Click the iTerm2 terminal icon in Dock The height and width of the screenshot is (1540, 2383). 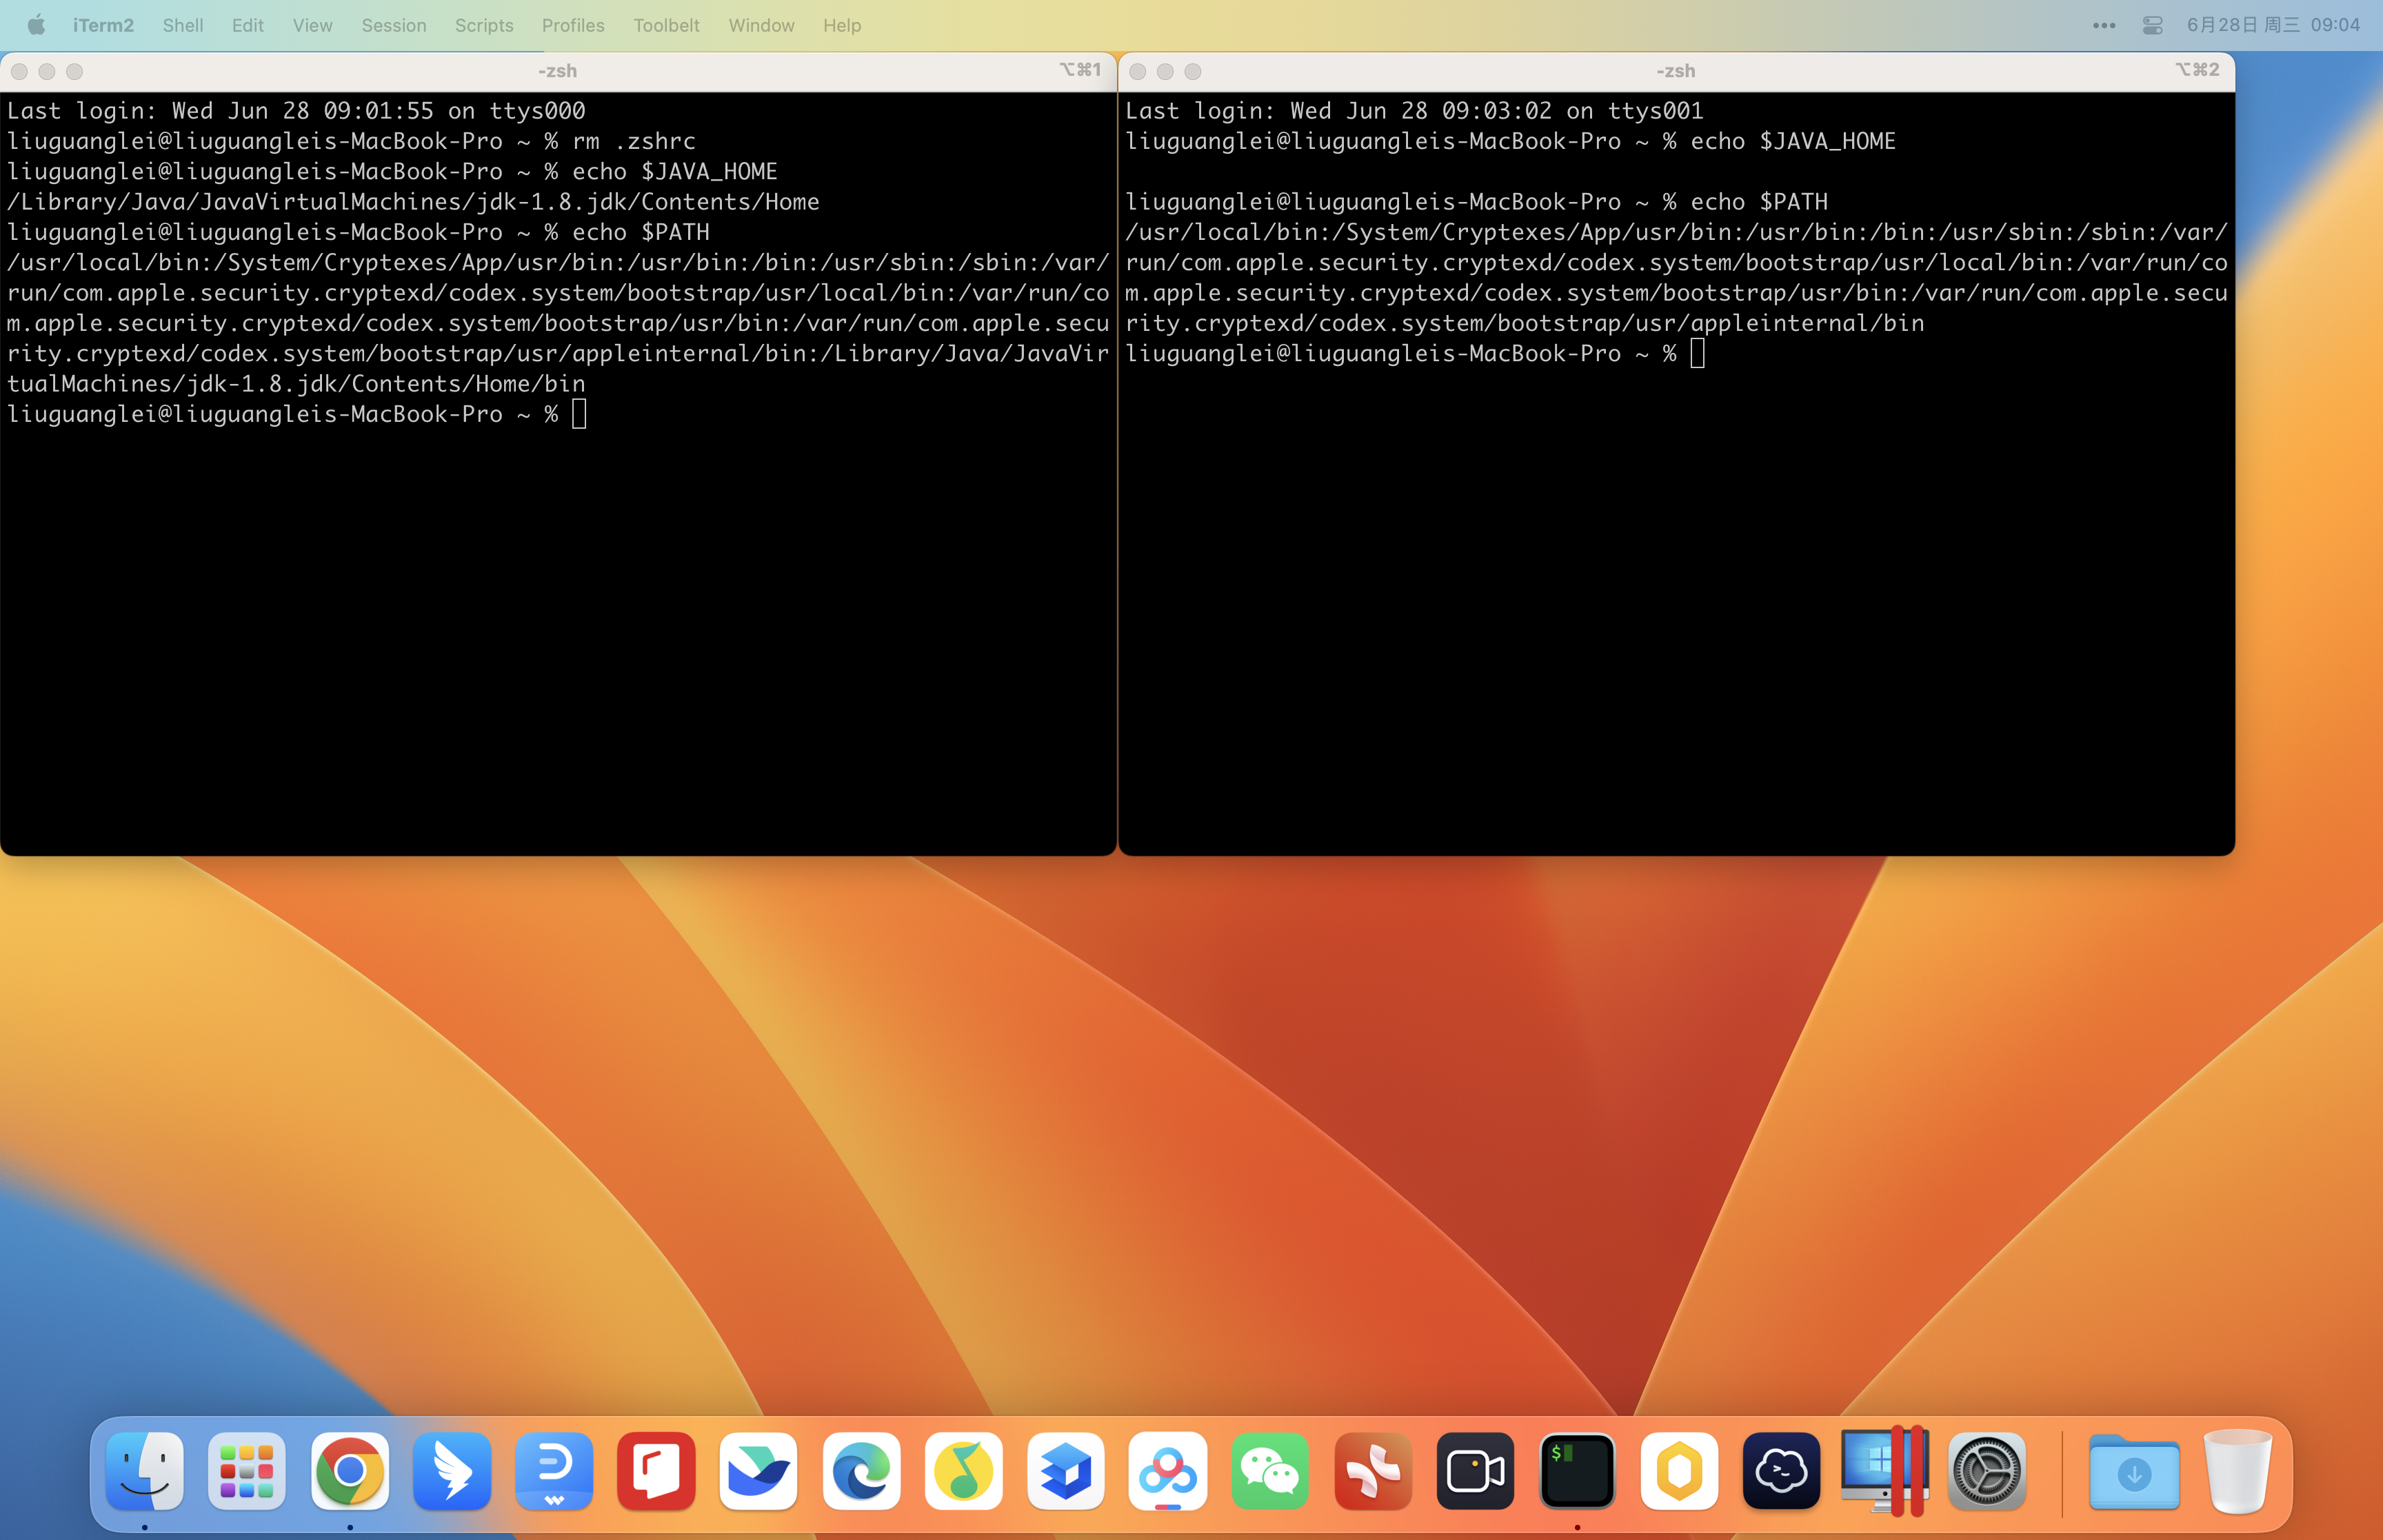click(x=1577, y=1471)
